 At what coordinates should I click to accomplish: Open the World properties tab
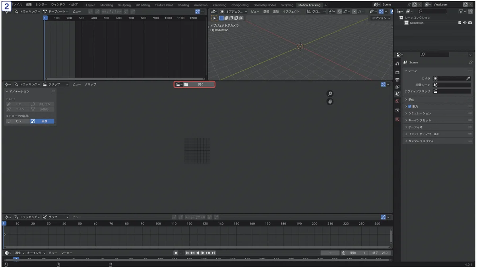click(397, 101)
